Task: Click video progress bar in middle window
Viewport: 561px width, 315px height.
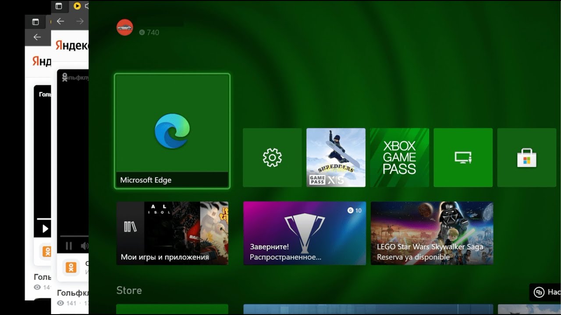Action: click(x=74, y=235)
